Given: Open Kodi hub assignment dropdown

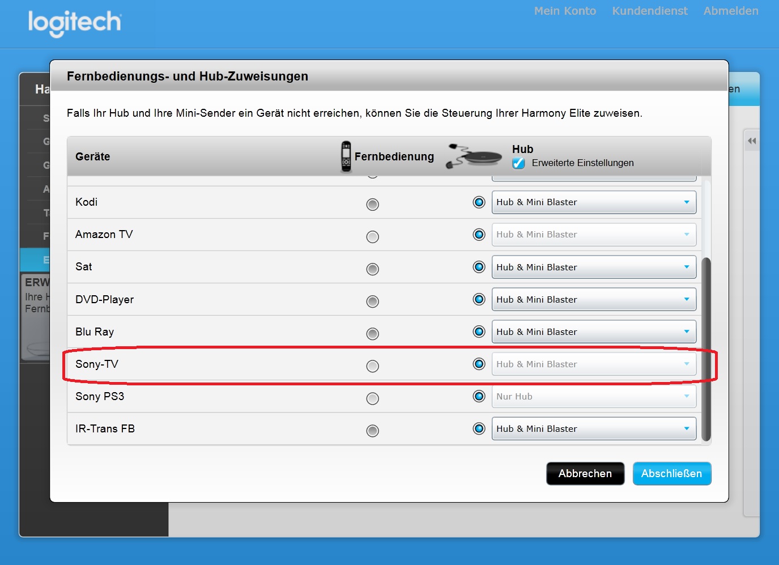Looking at the screenshot, I should click(593, 202).
